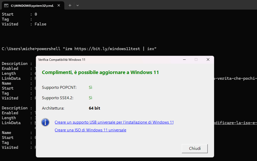Click the 'Architettura:' label
257x161 pixels.
pos(53,108)
